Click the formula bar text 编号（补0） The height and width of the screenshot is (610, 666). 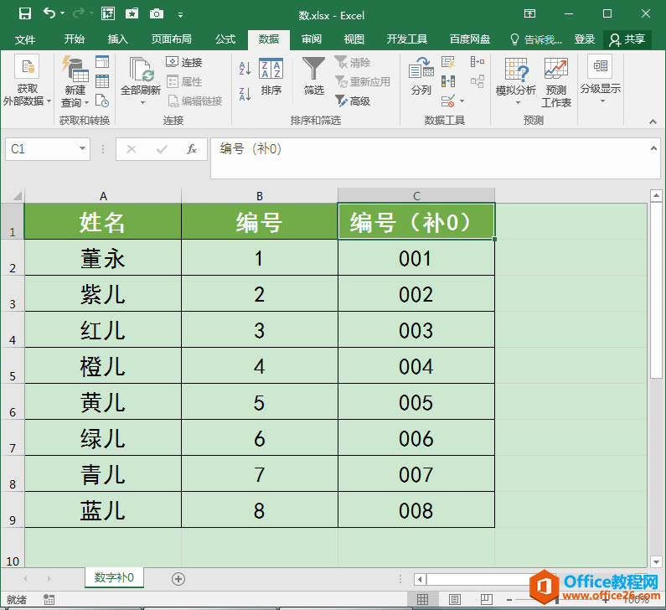pyautogui.click(x=250, y=148)
